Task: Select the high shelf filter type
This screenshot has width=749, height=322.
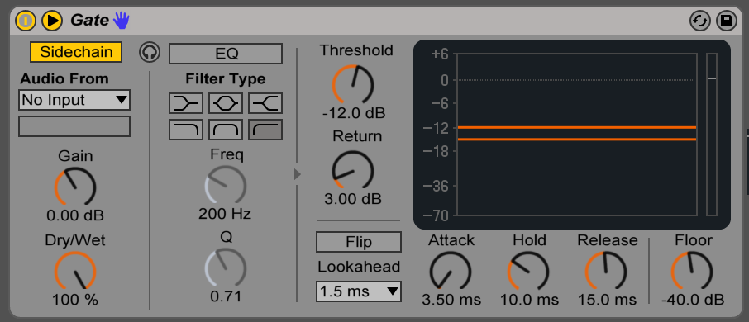Action: (x=265, y=102)
